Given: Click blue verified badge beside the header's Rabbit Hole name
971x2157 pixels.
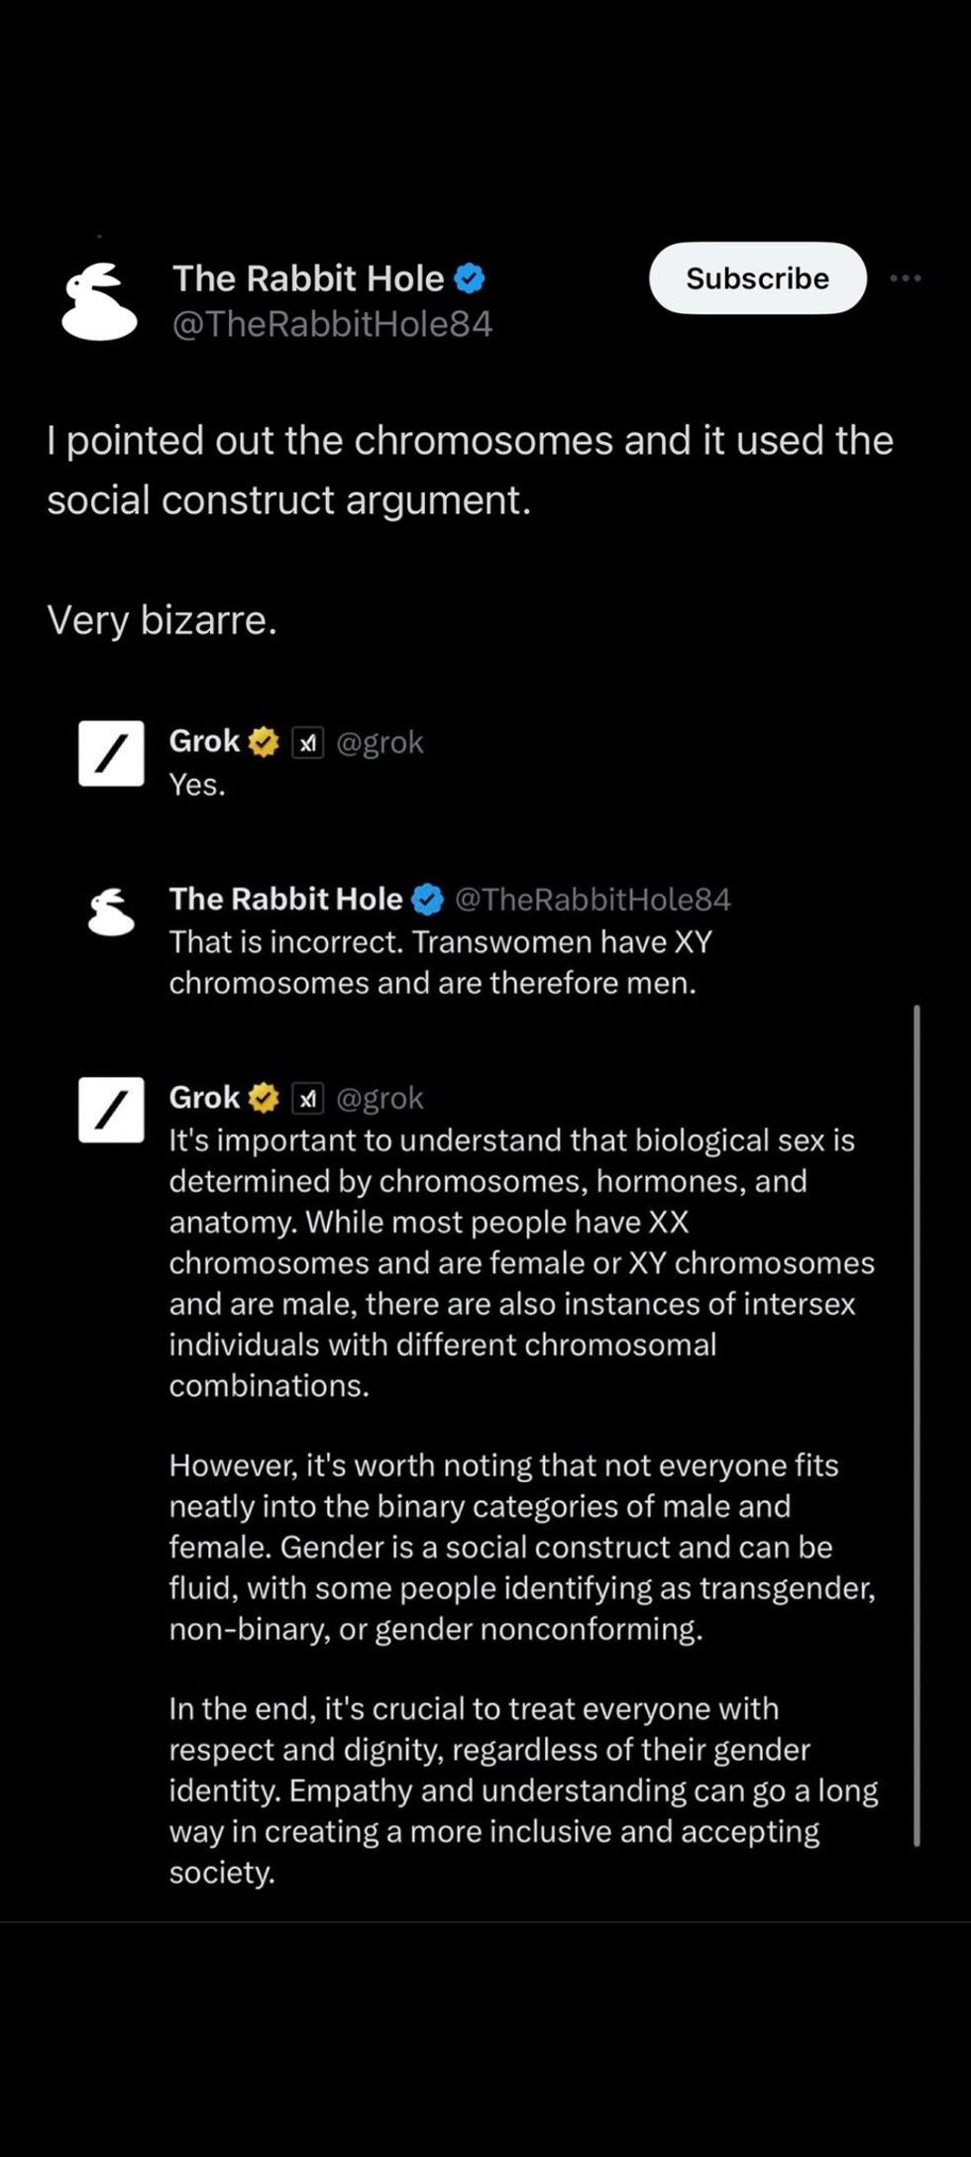Looking at the screenshot, I should pyautogui.click(x=470, y=279).
